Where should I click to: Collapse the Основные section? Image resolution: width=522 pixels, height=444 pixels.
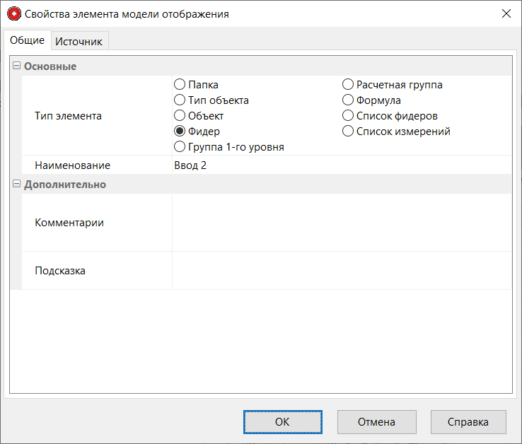16,66
